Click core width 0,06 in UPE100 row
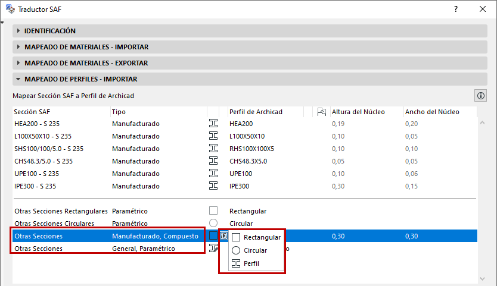The image size is (497, 286). point(411,174)
